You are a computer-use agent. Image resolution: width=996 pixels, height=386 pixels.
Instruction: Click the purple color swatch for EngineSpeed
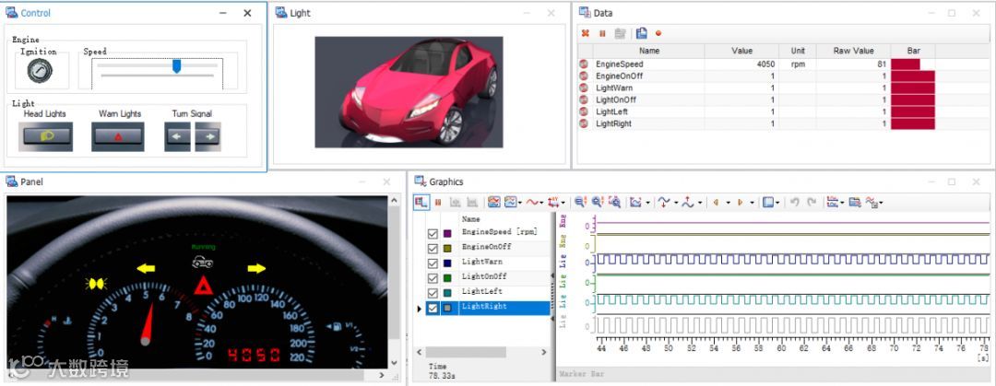point(447,234)
